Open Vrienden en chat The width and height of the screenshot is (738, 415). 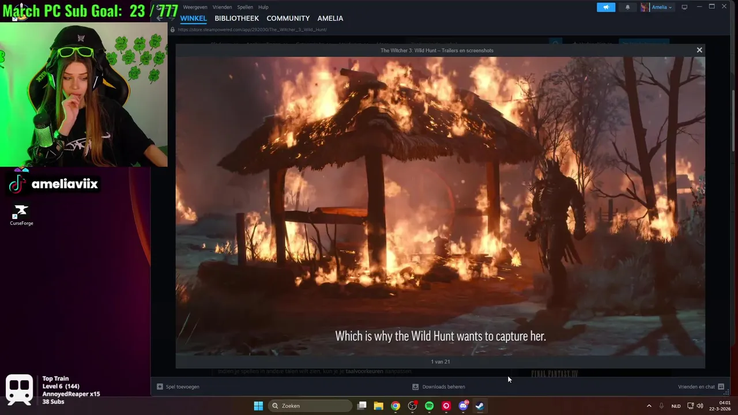coord(696,387)
